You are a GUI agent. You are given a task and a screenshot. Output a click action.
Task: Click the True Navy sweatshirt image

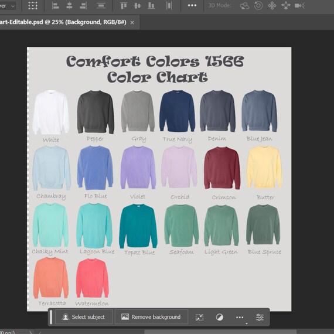177,111
